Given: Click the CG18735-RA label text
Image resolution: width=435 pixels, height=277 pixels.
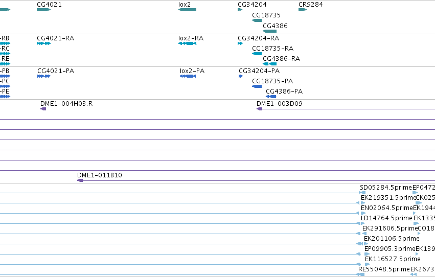Looking at the screenshot, I should click(273, 48).
